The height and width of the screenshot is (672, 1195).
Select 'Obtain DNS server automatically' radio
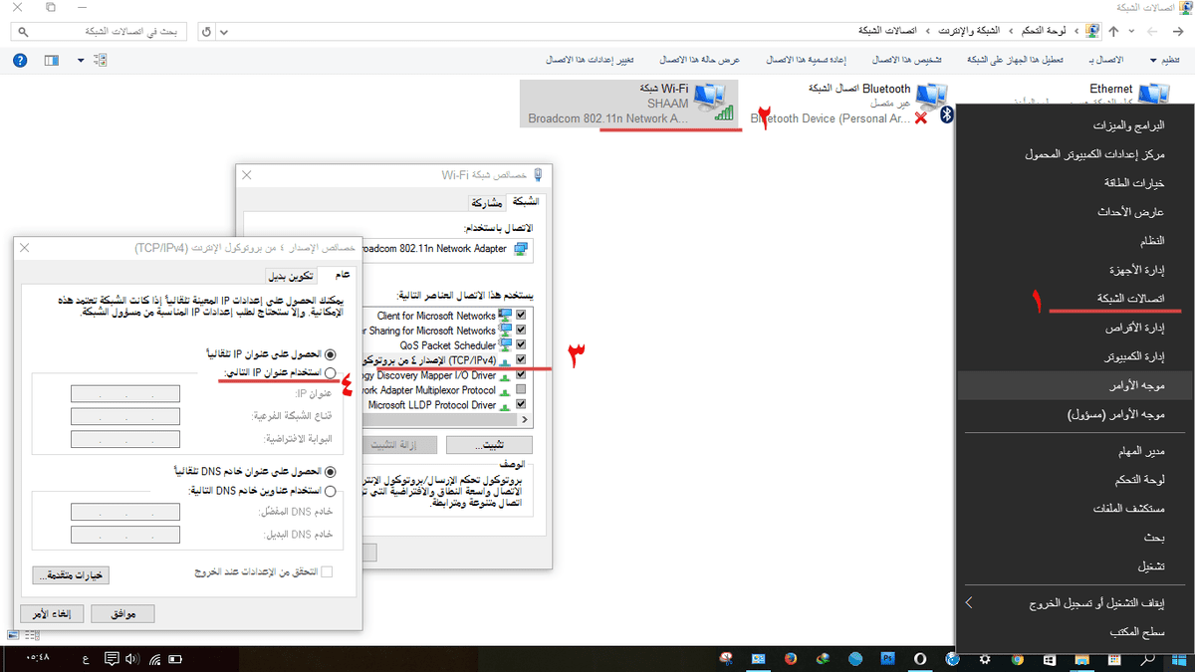[x=331, y=472]
